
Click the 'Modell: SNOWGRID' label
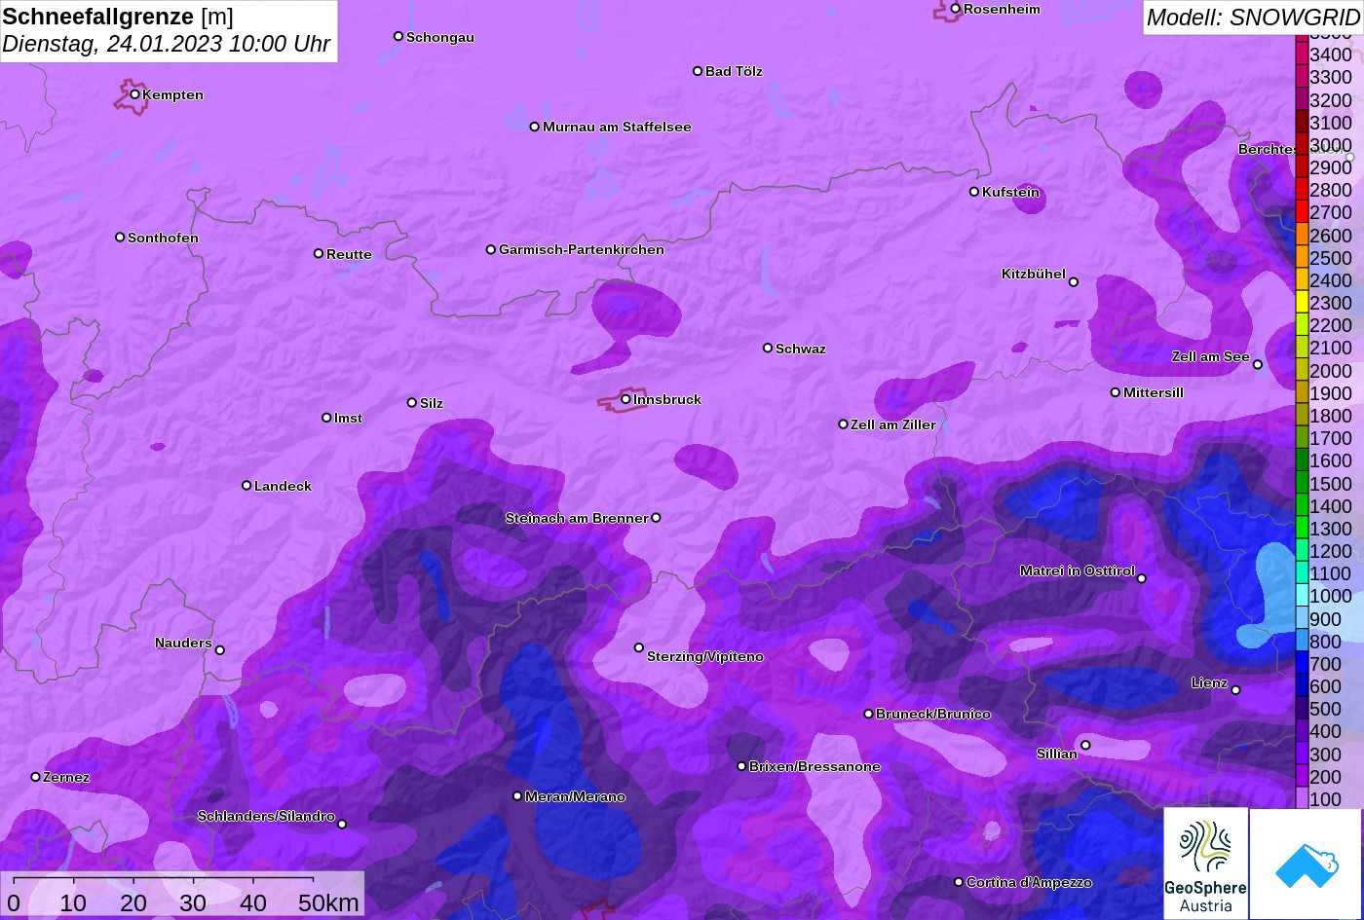pyautogui.click(x=1253, y=18)
